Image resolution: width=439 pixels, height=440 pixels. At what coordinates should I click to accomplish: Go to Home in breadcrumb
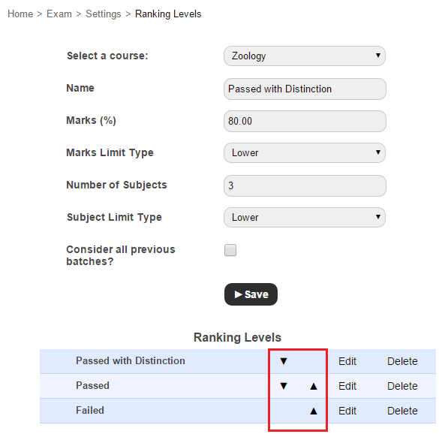coord(20,14)
